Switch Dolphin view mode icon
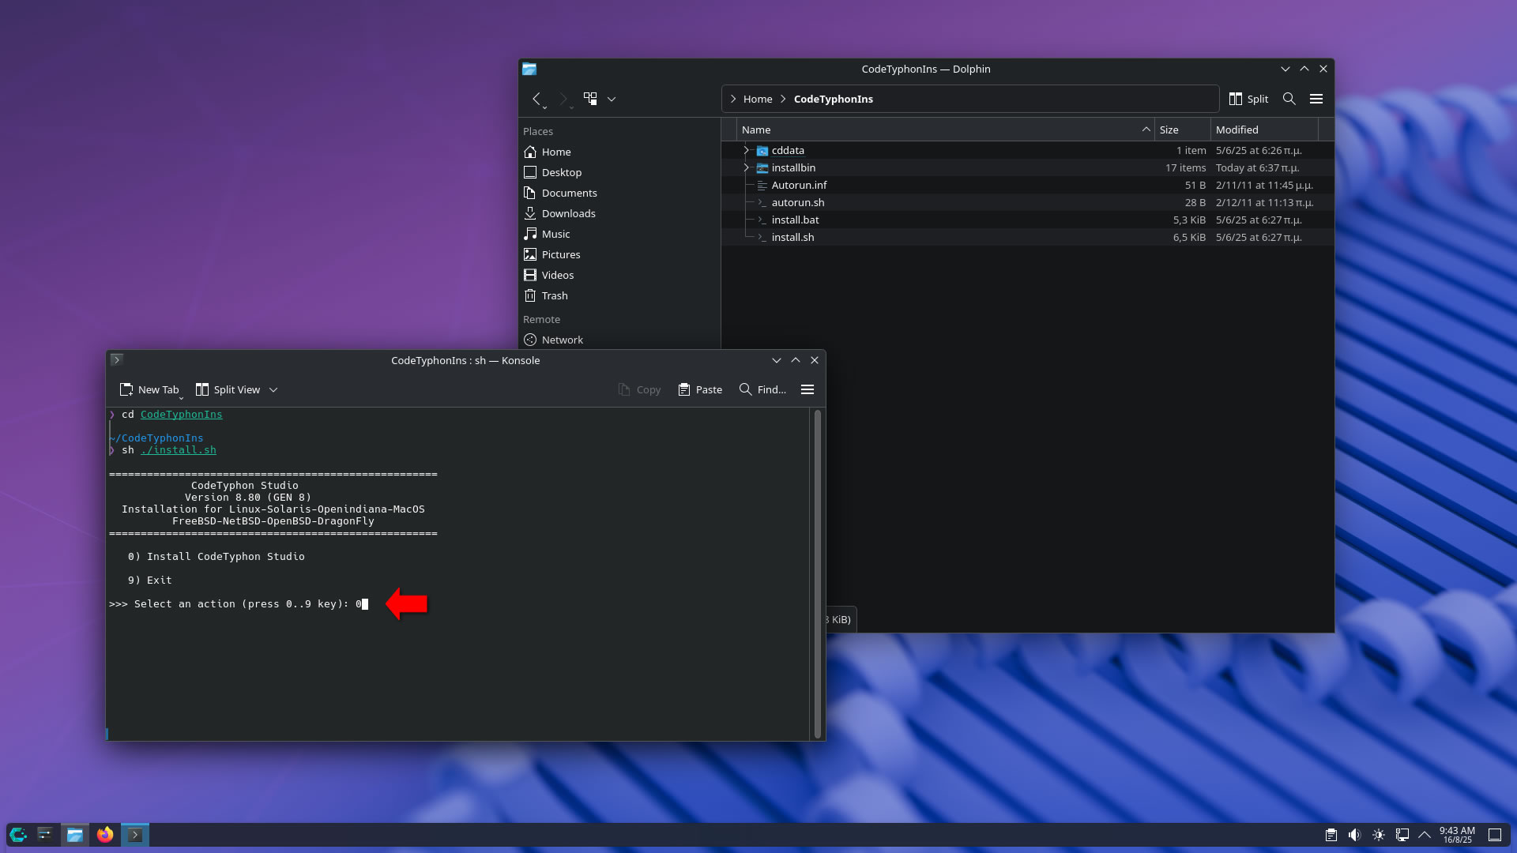 tap(590, 99)
